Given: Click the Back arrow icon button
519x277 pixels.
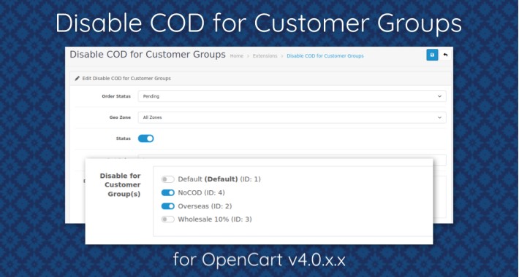Looking at the screenshot, I should tap(445, 55).
